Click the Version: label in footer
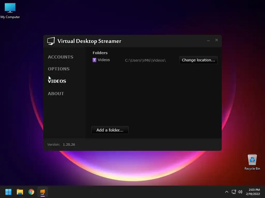Viewport: 265px width, 198px height. click(x=54, y=144)
